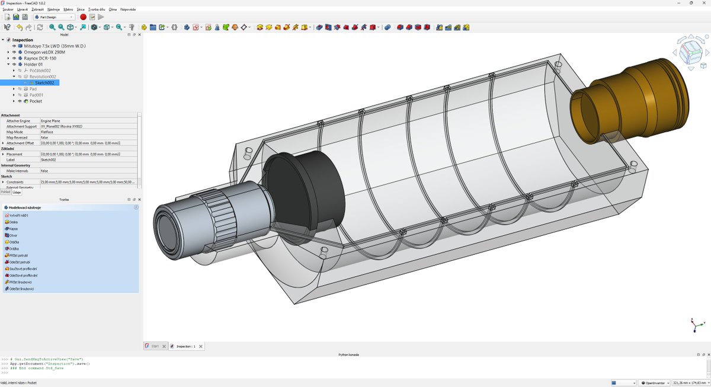The height and width of the screenshot is (387, 711).
Task: Hide the Raynox DCR-150 part
Action: click(14, 57)
